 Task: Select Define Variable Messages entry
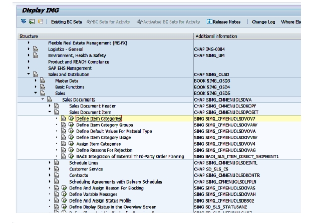pos(93,194)
